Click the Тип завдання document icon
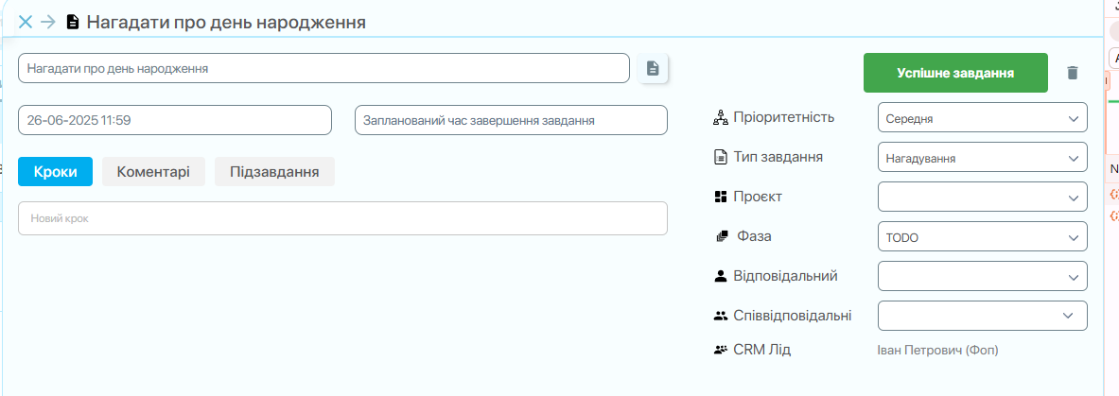This screenshot has width=1119, height=396. coord(720,157)
